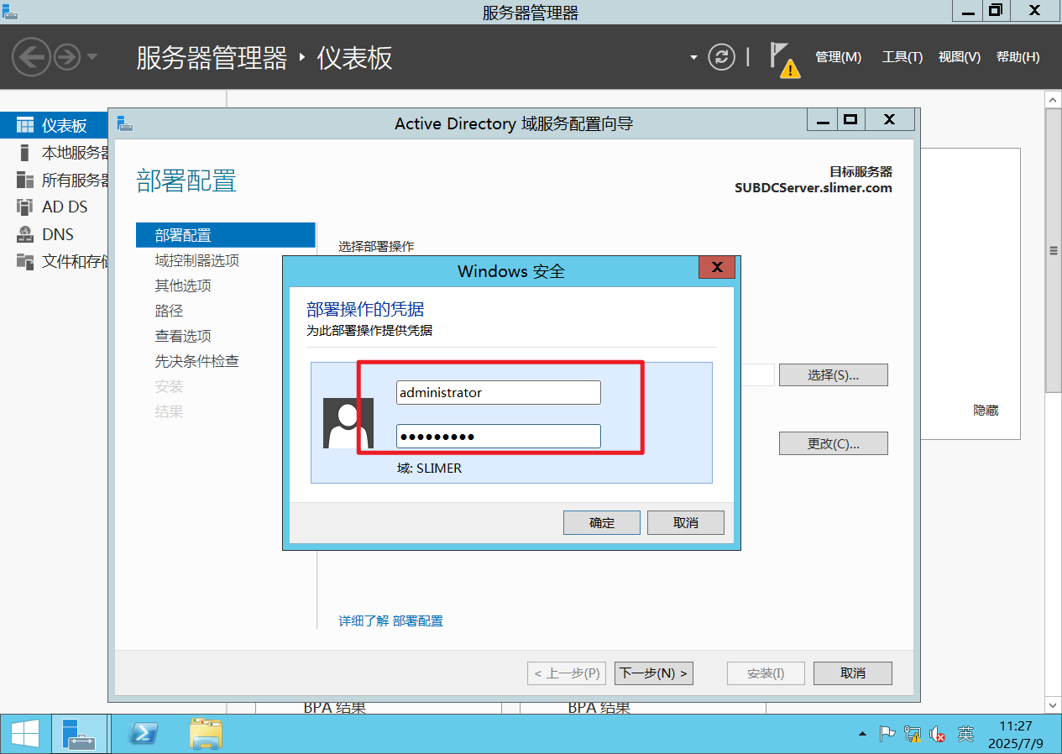Screen dimensions: 1062x754
Task: Select 域控制器选项 wizard step
Action: point(197,260)
